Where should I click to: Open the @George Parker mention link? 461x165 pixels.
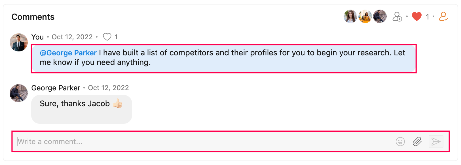68,53
